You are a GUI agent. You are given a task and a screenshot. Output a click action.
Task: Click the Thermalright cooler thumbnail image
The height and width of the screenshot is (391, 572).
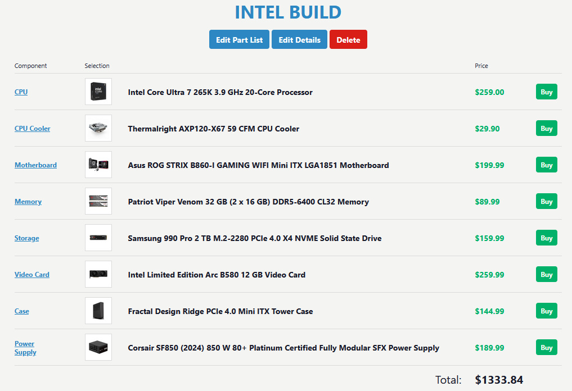point(98,128)
